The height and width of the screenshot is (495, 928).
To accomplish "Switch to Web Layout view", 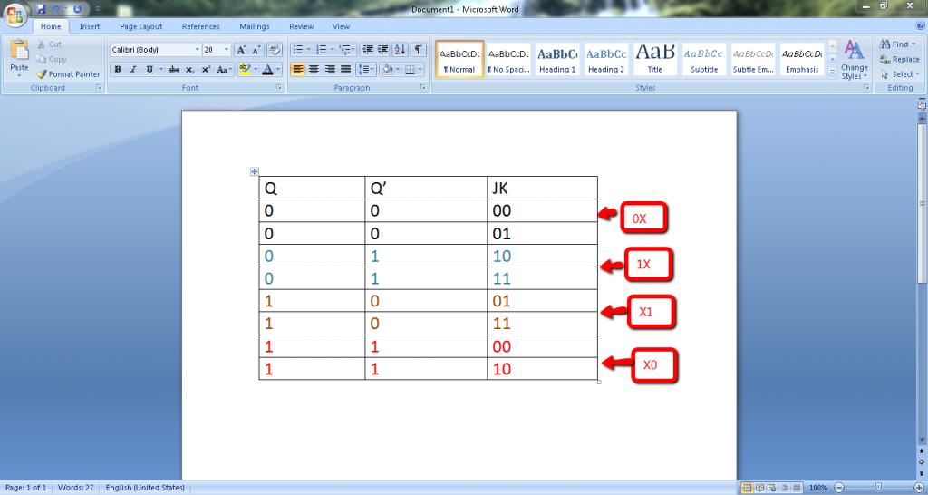I will [770, 488].
